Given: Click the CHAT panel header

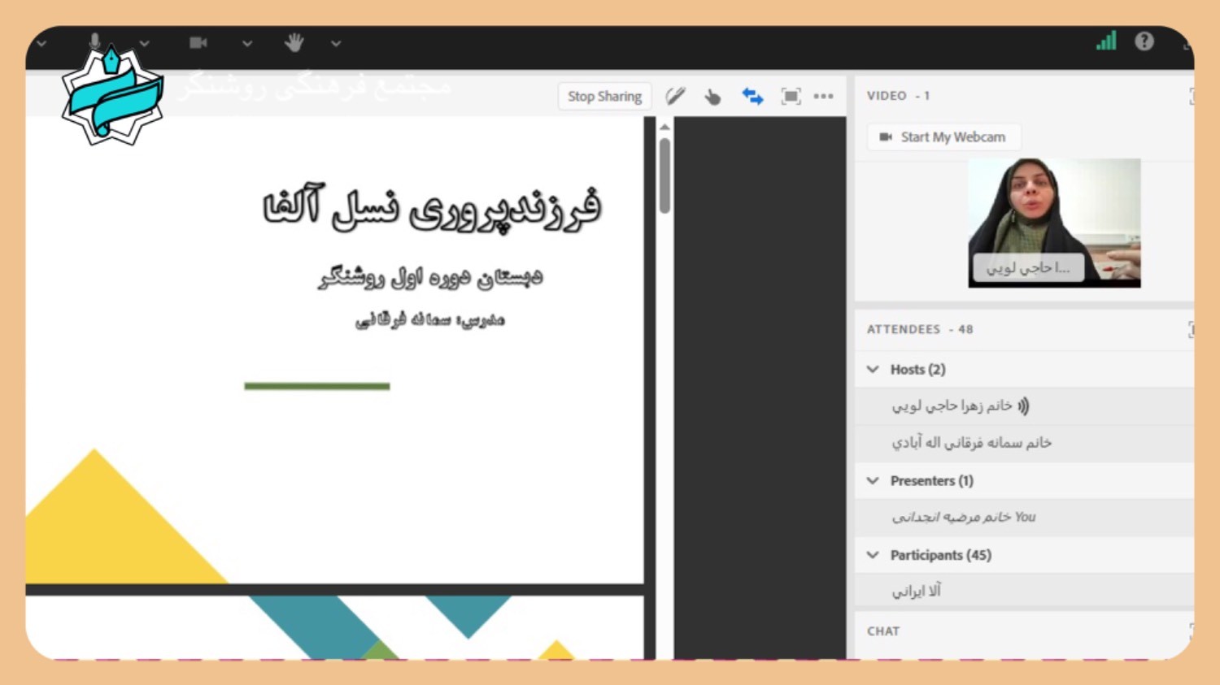Looking at the screenshot, I should pos(883,631).
